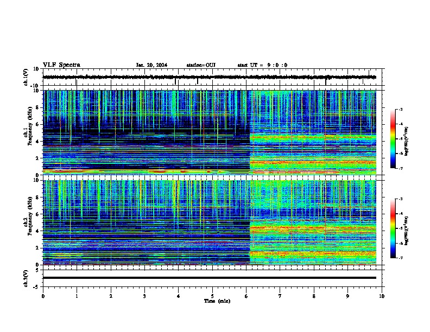Click the ch.2 spectrogram panel
Viewport: 430px width, 332px height.
click(210, 222)
